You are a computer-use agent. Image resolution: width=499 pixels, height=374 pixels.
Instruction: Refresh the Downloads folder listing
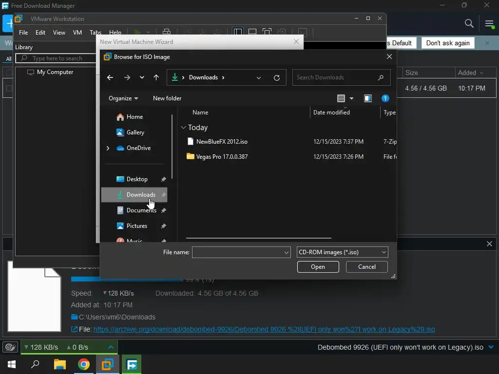pos(277,77)
